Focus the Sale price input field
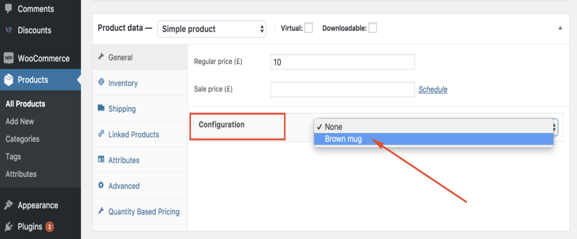This screenshot has height=239, width=577. tap(342, 89)
